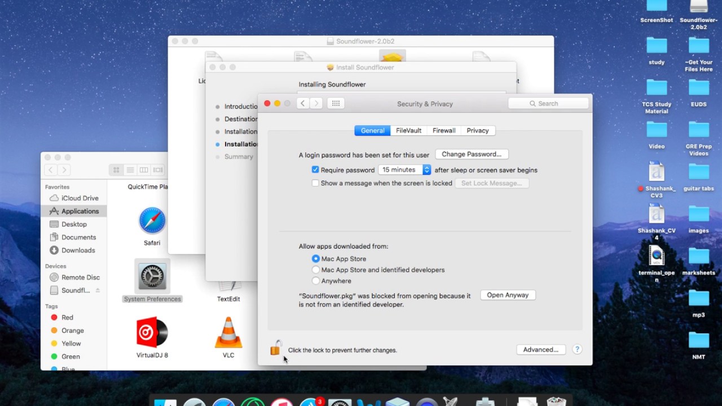Open VLC app in Finder
This screenshot has height=406, width=722.
[228, 333]
